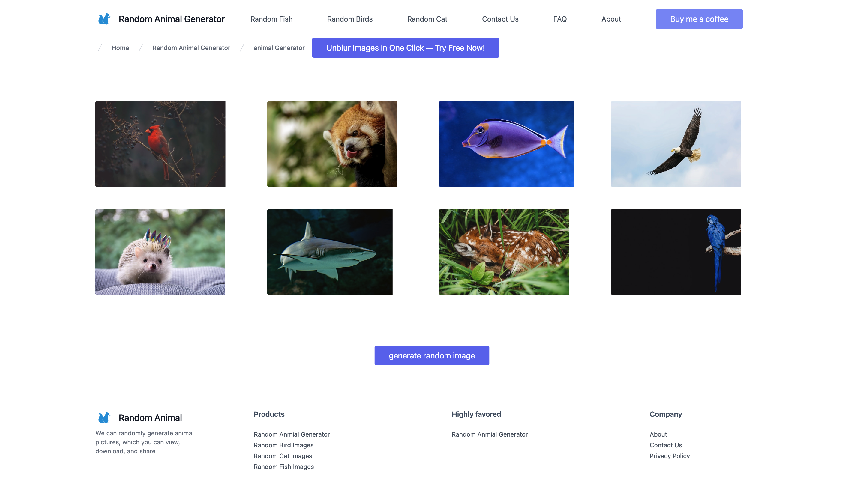This screenshot has width=864, height=486.
Task: Open the Random Fish page
Action: pyautogui.click(x=271, y=19)
